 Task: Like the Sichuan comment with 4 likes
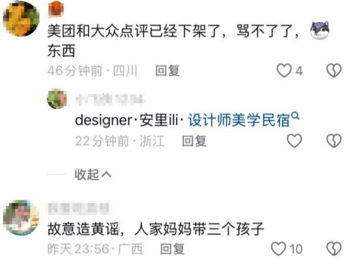284,71
